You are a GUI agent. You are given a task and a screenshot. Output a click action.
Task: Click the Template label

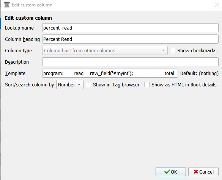pyautogui.click(x=15, y=74)
